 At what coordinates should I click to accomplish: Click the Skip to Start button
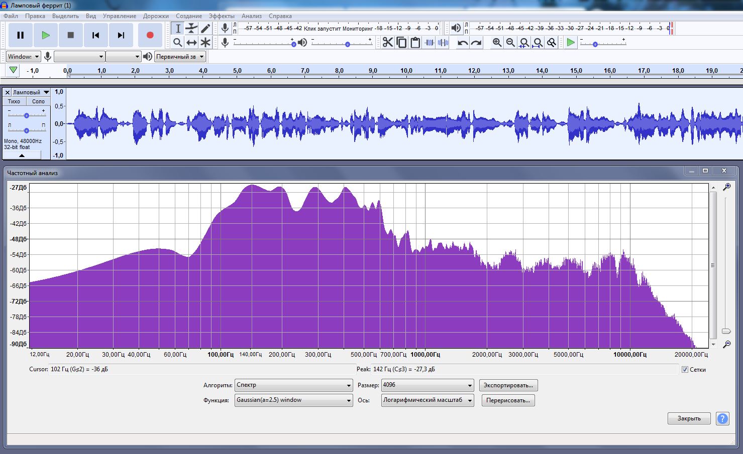(95, 35)
